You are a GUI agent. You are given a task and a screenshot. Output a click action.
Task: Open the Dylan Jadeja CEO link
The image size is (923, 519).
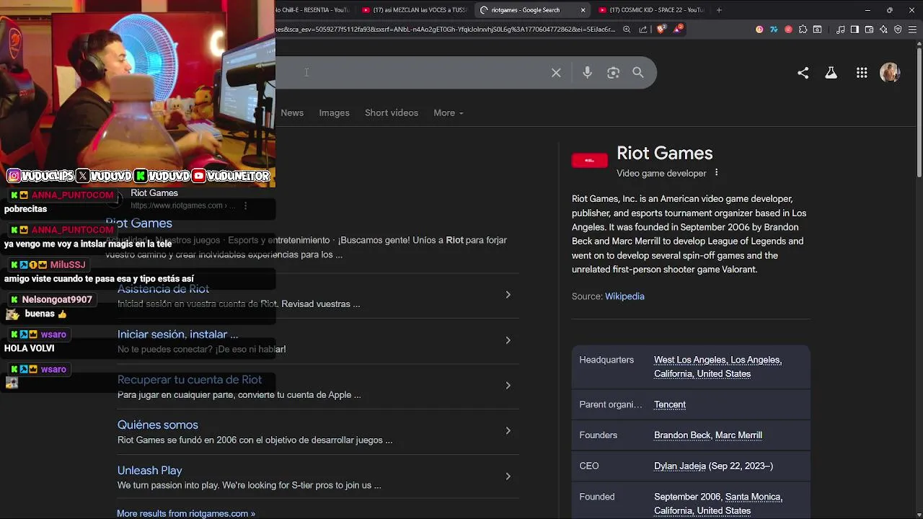coord(680,466)
